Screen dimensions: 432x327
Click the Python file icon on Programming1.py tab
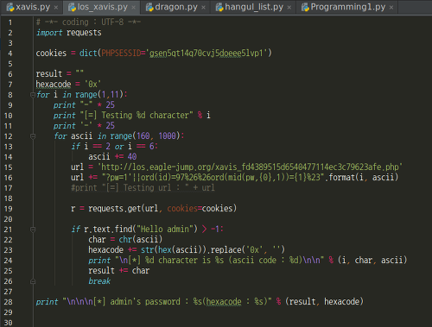point(305,7)
